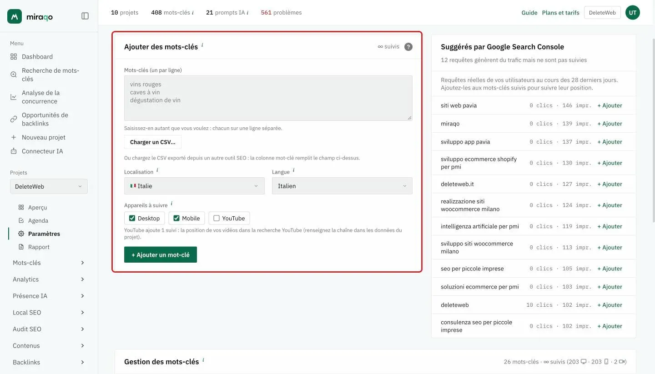Click the Rapport document icon
This screenshot has width=655, height=374.
[x=21, y=247]
